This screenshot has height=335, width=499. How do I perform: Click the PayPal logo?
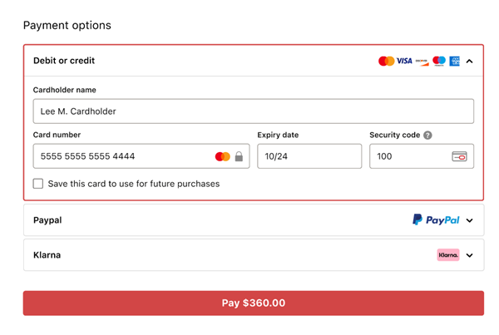coord(436,220)
